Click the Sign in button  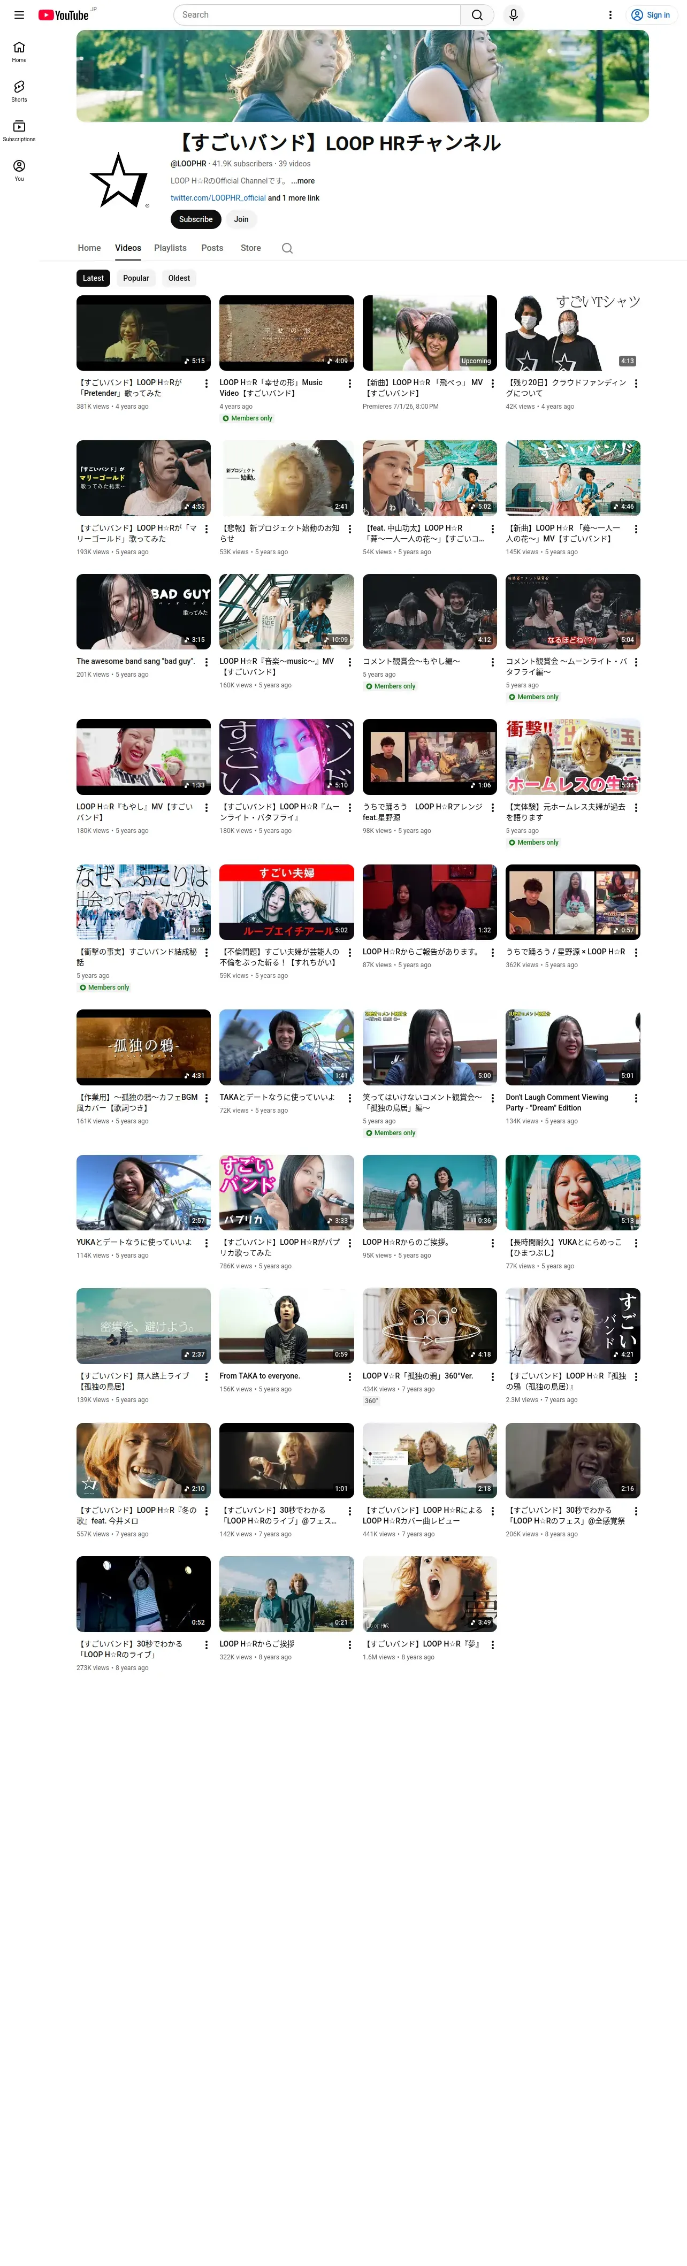[x=651, y=15]
